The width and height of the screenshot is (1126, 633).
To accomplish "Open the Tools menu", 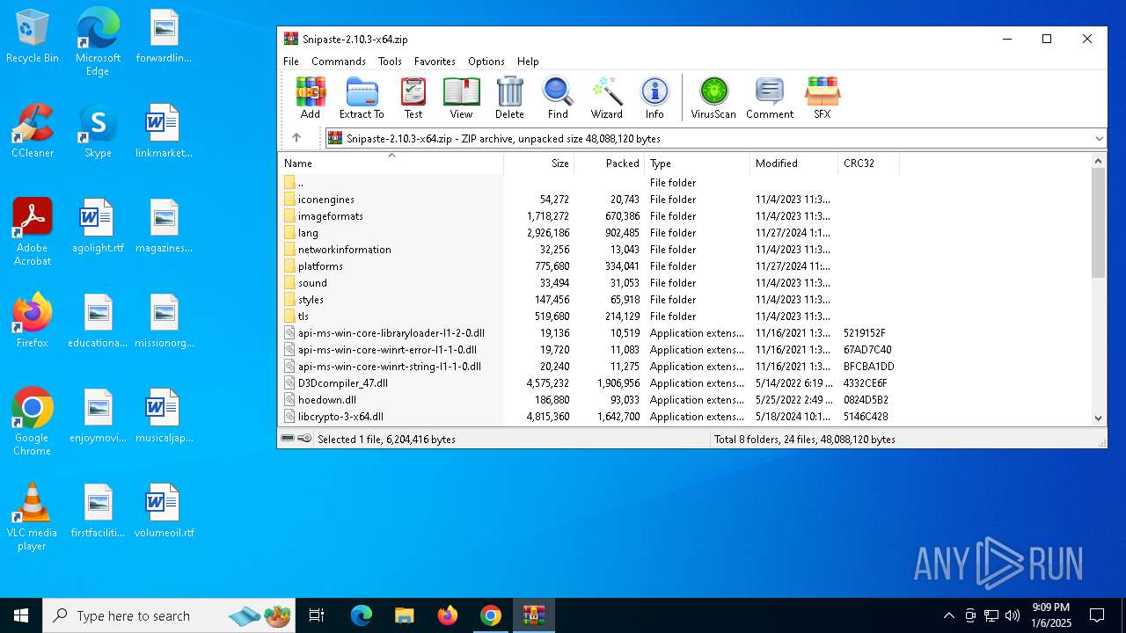I will coord(390,62).
